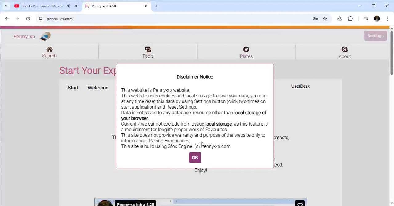Image resolution: width=394 pixels, height=206 pixels.
Task: Open the UserDesk link
Action: click(300, 86)
